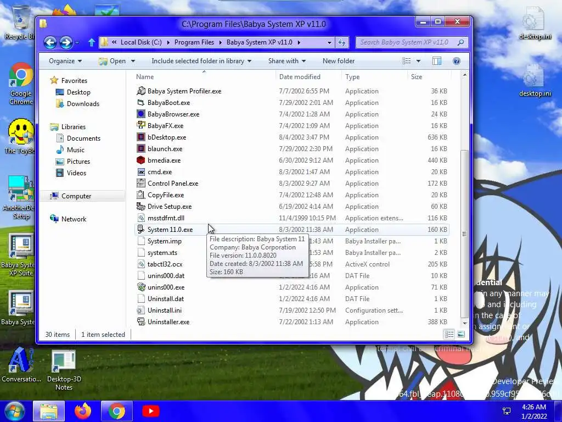Open Firefox from the taskbar

83,411
